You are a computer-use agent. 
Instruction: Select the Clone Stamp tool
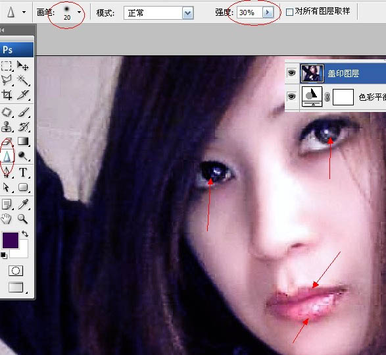(x=7, y=127)
